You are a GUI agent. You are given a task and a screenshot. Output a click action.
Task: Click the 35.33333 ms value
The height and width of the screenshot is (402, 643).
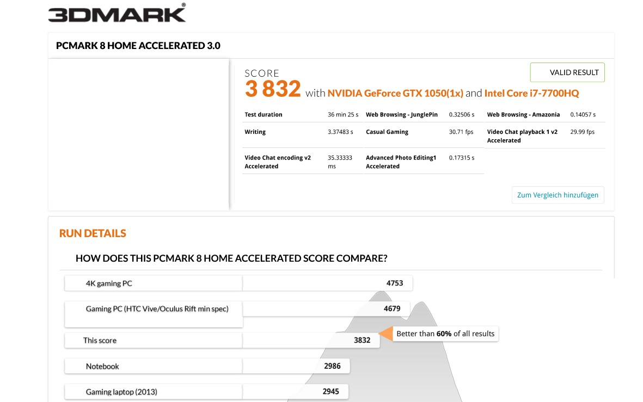(x=340, y=162)
